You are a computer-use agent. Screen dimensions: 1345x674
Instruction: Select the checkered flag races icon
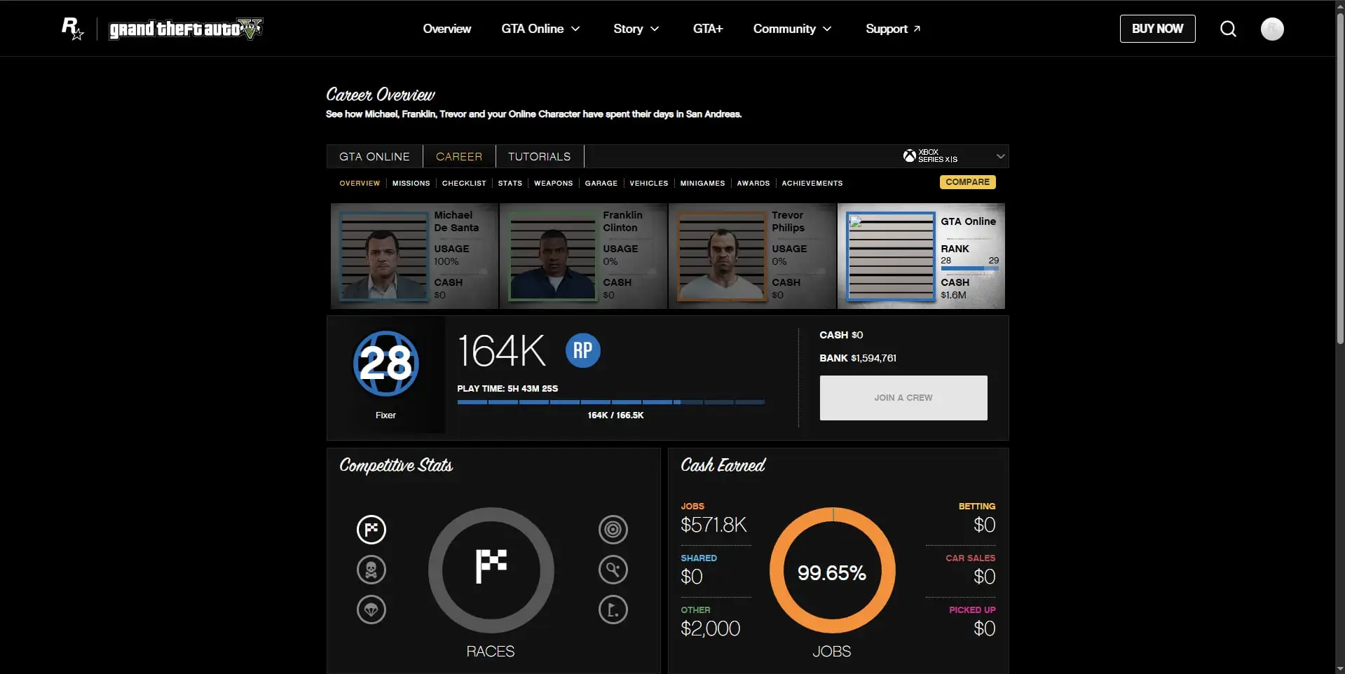point(371,530)
